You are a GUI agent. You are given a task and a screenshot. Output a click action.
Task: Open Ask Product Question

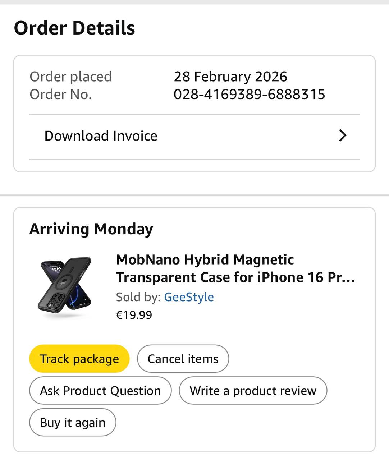100,390
